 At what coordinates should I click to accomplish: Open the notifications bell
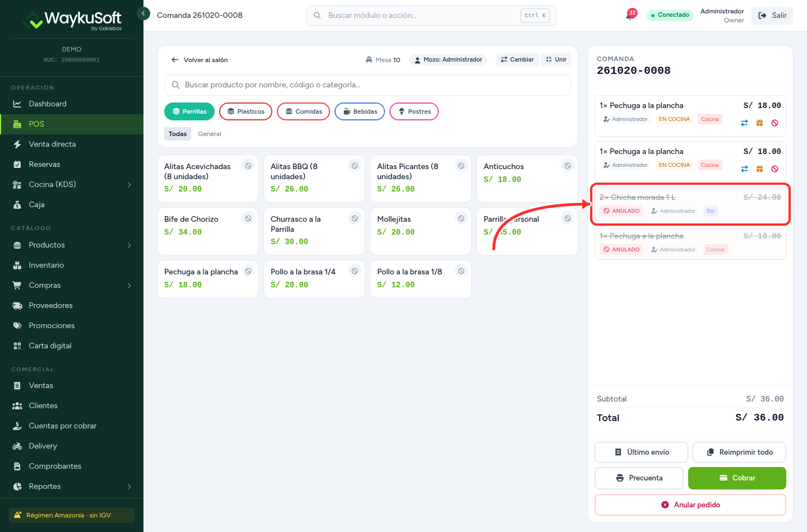point(630,16)
